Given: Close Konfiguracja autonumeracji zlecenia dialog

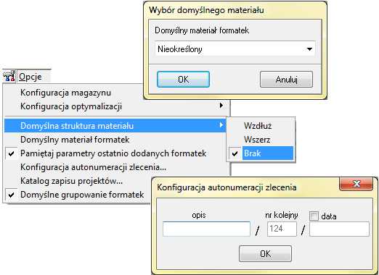Looking at the screenshot, I should click(356, 184).
